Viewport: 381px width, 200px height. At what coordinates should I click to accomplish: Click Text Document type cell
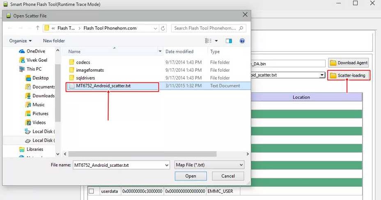click(225, 86)
